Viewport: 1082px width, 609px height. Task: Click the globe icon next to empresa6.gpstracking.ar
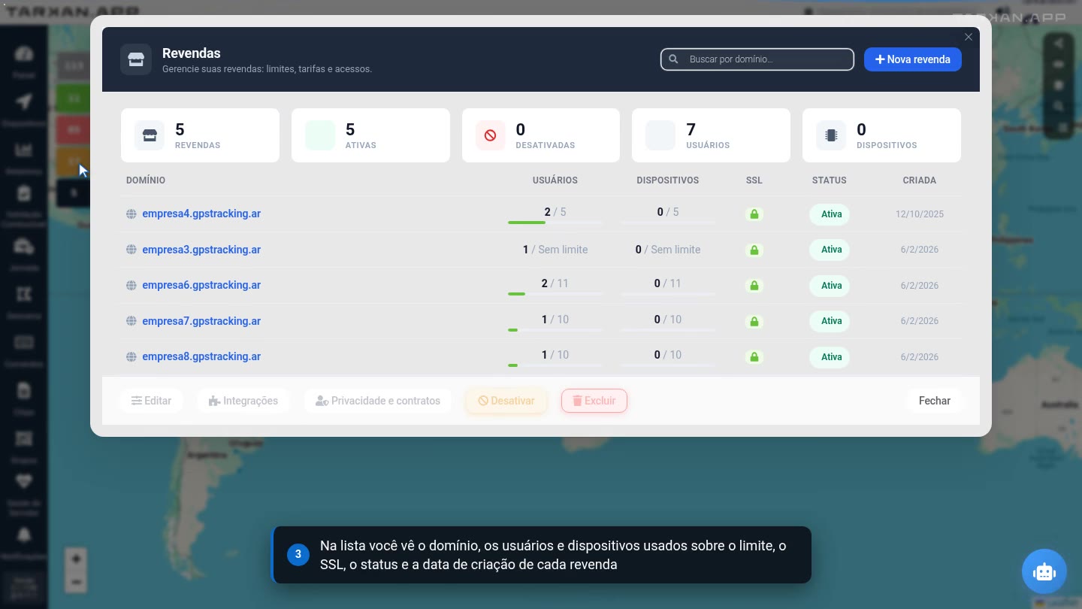pos(131,285)
